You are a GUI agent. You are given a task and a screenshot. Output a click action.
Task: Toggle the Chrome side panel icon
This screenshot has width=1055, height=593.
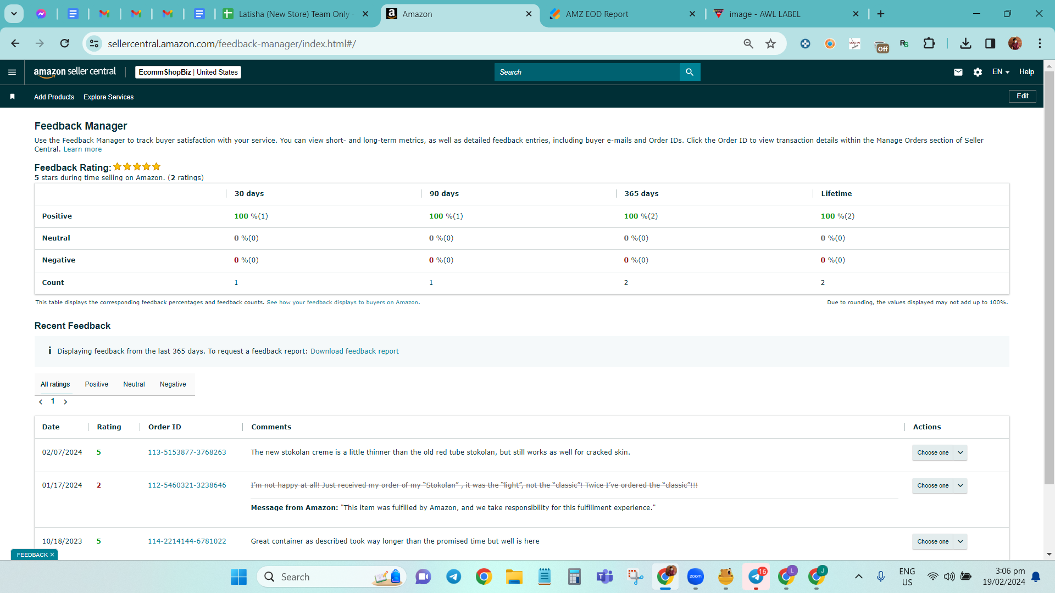(990, 43)
